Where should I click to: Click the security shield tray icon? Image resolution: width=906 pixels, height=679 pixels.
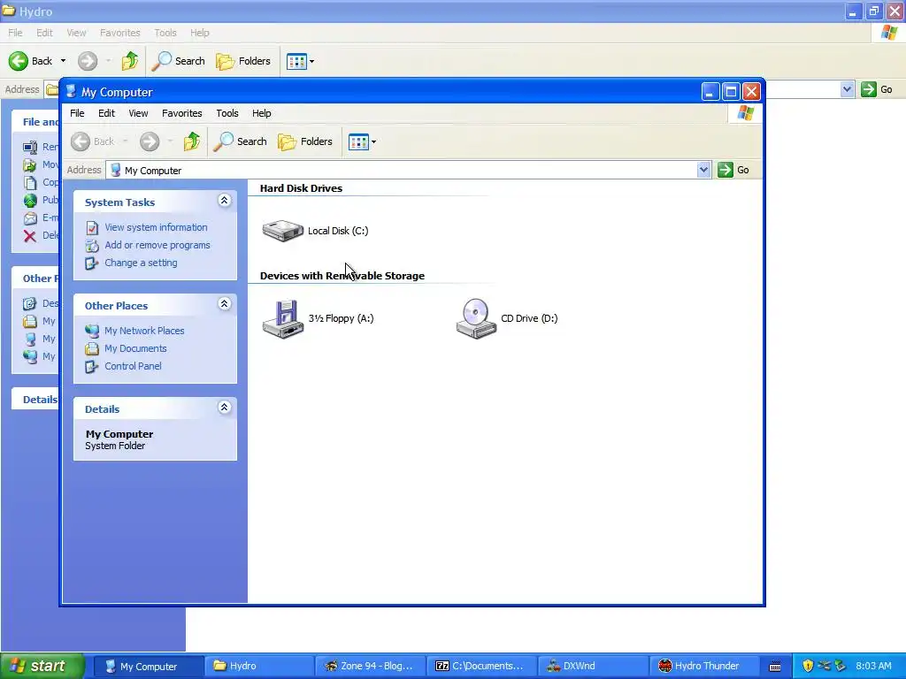[x=808, y=666]
